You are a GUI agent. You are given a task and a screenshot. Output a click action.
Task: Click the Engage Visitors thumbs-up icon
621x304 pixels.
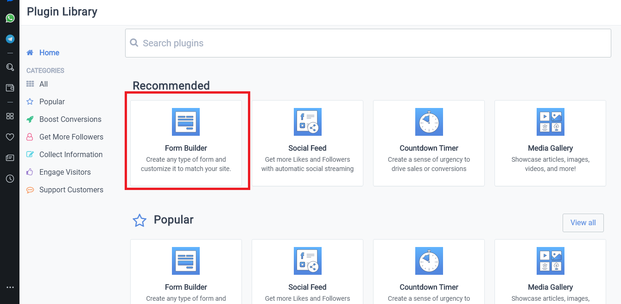tap(30, 172)
